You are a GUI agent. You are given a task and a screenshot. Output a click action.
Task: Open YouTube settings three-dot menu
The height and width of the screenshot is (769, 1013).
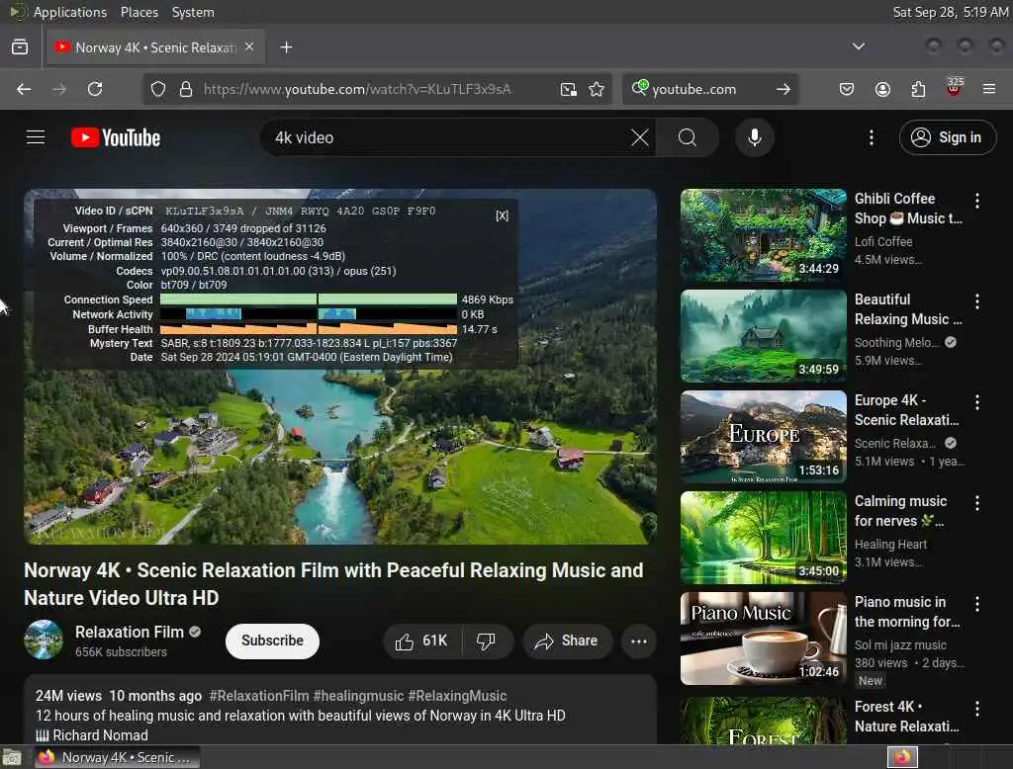pyautogui.click(x=871, y=137)
